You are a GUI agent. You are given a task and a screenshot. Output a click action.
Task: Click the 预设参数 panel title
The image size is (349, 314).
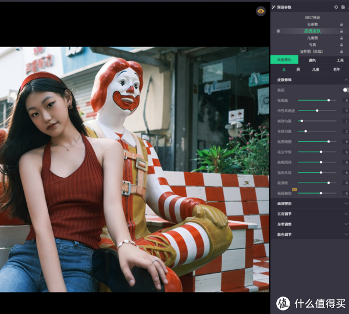click(284, 8)
